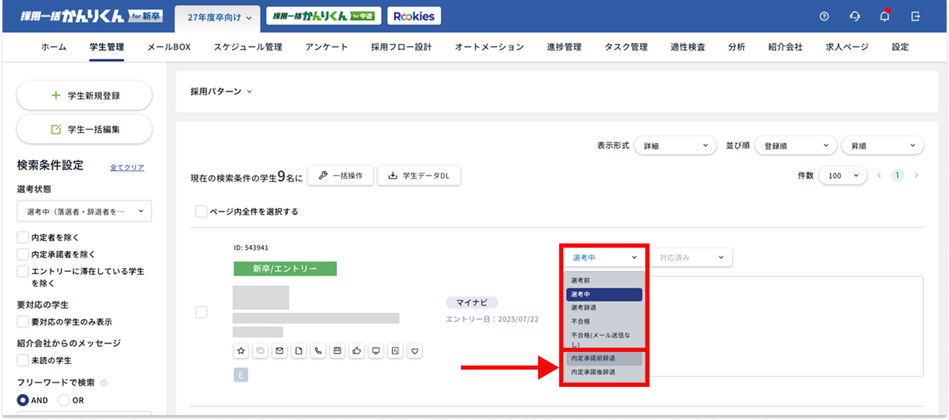
Task: Click the heart icon on student card
Action: point(415,351)
